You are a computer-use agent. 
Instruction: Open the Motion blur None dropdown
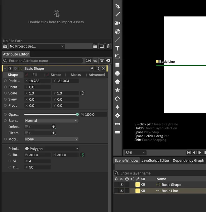click(x=51, y=139)
